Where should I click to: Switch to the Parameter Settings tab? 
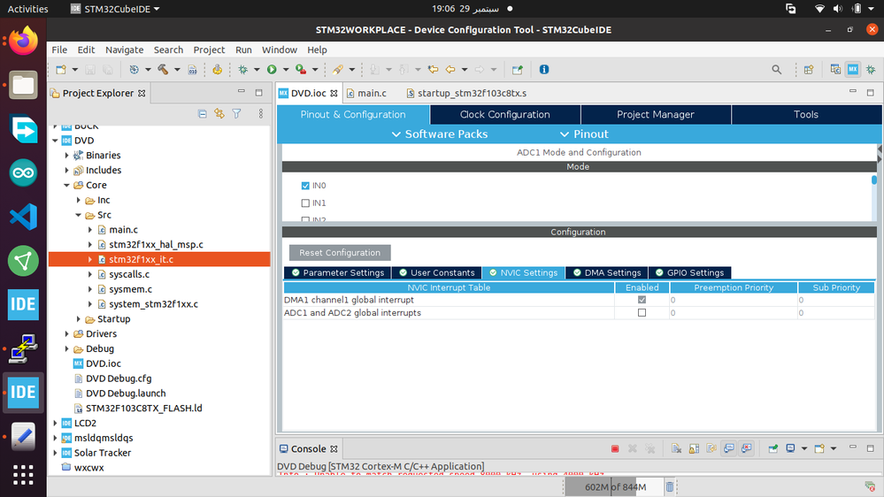click(337, 272)
